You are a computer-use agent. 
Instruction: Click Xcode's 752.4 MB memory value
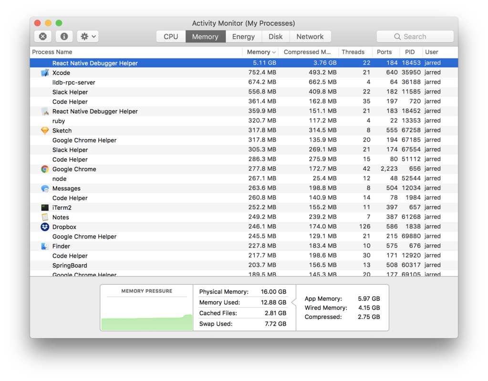click(x=262, y=72)
